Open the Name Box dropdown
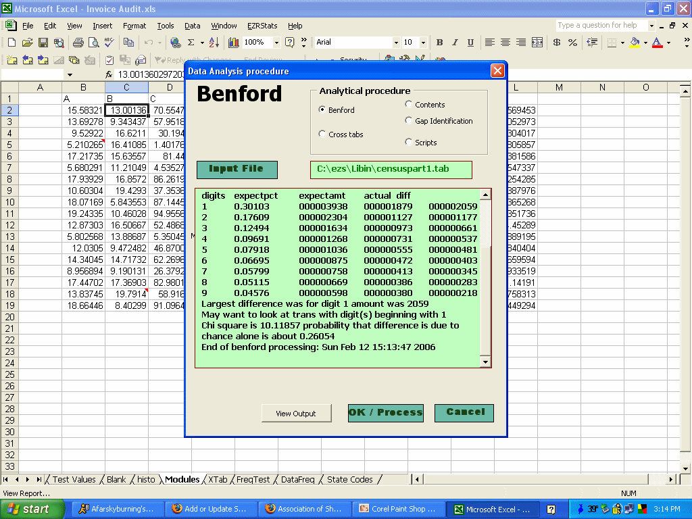692x519 pixels. tap(70, 75)
